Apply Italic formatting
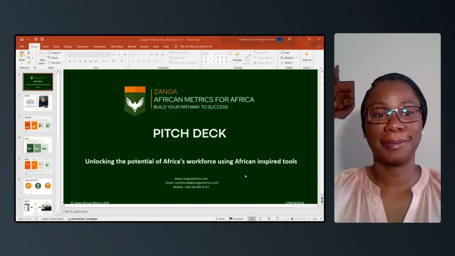This screenshot has height=256, width=455. coord(75,61)
